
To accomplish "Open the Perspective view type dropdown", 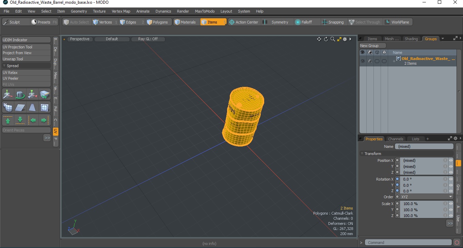I will (80, 39).
